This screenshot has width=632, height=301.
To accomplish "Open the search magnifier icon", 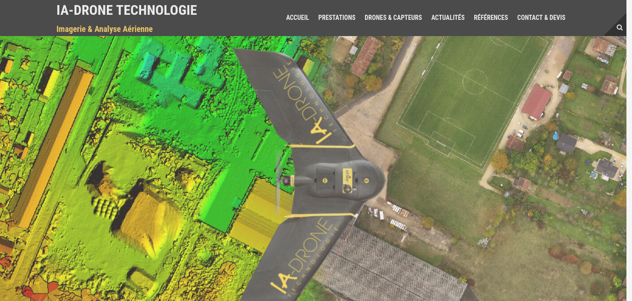I will (x=620, y=28).
